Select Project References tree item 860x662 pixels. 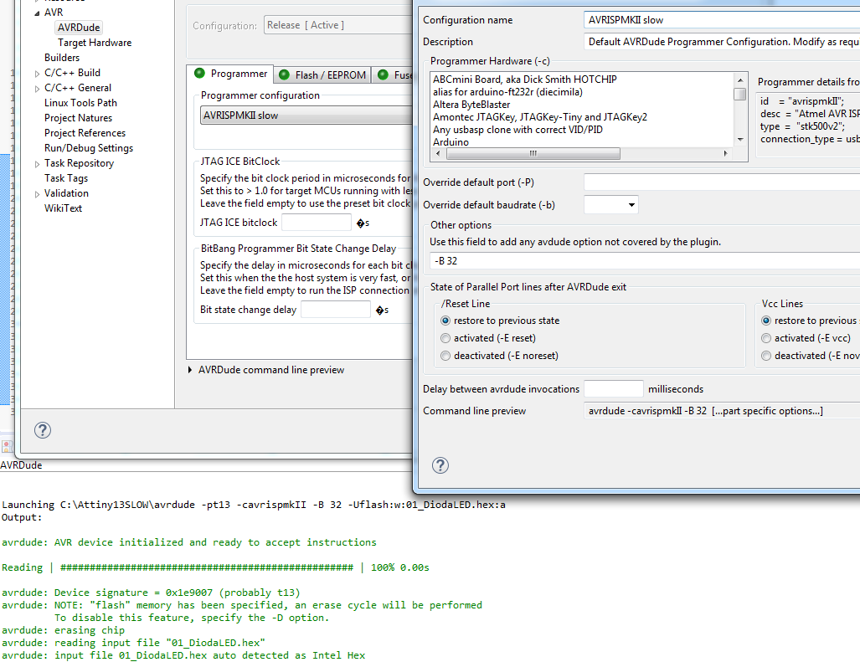(85, 133)
